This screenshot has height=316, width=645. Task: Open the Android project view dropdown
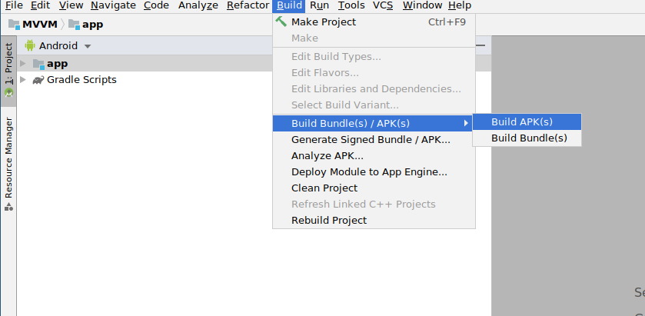(x=87, y=46)
